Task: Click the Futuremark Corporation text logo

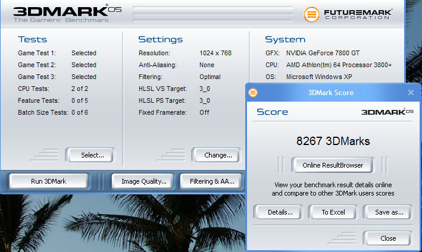Action: 358,14
